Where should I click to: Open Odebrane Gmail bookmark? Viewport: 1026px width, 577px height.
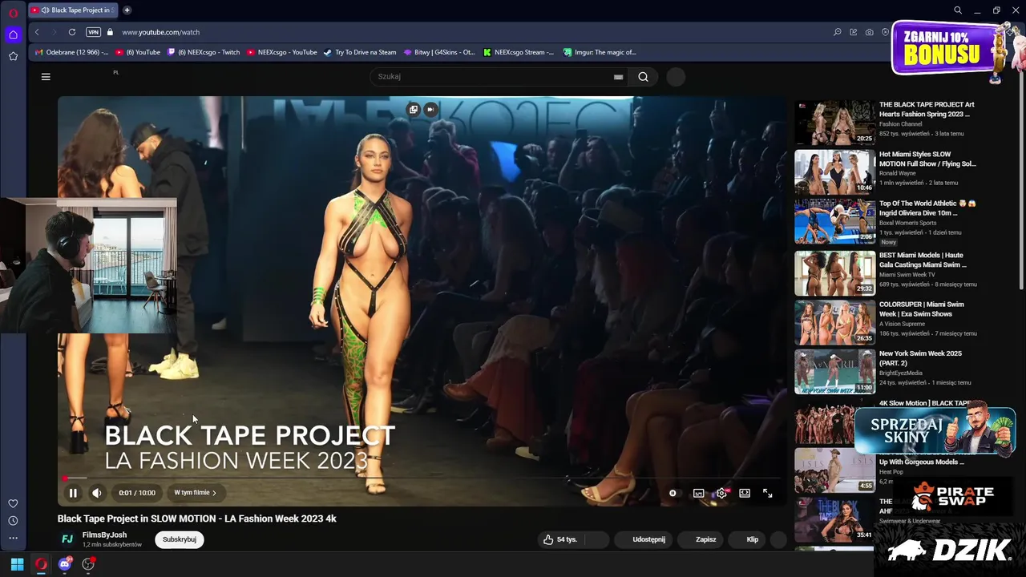(x=71, y=52)
